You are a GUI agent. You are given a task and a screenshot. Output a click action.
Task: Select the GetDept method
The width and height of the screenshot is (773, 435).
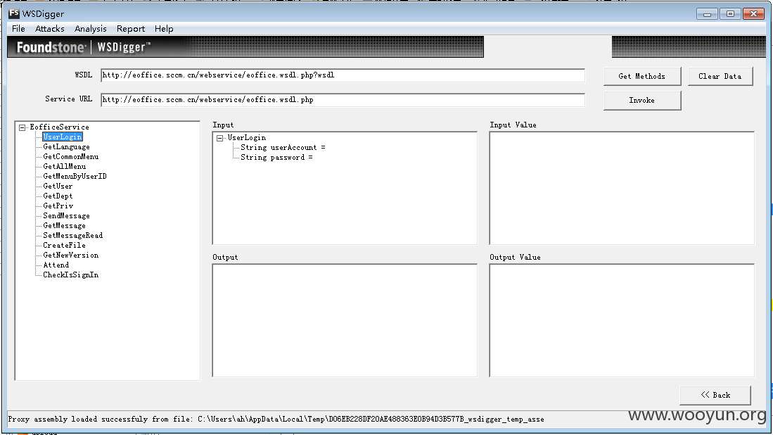57,196
